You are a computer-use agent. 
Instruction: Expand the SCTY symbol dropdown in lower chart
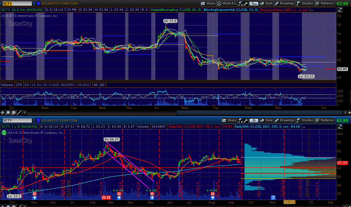point(33,120)
